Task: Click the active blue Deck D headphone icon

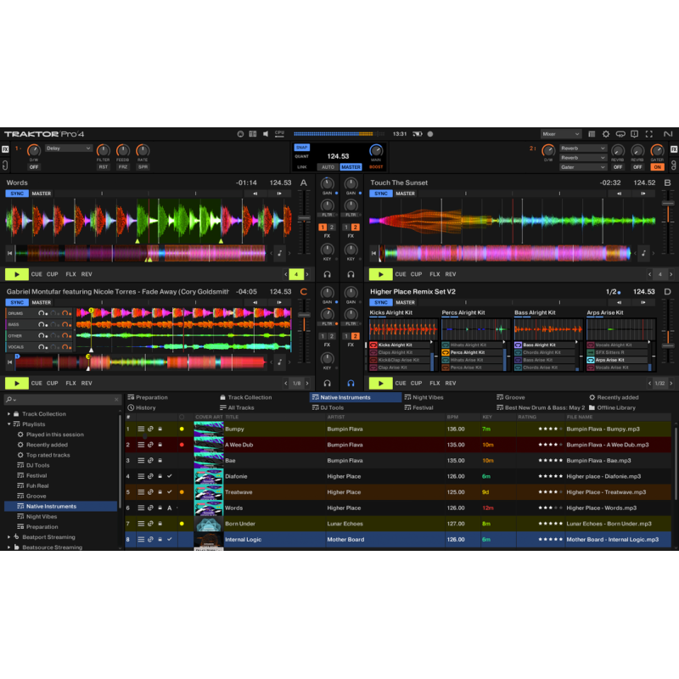Action: [351, 384]
